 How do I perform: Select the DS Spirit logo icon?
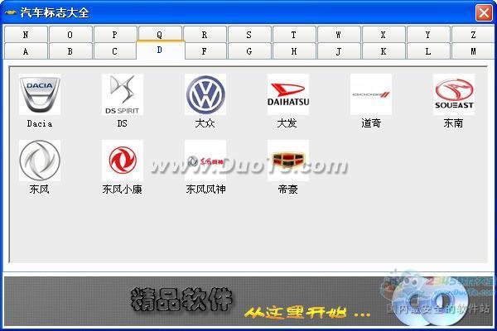[123, 94]
